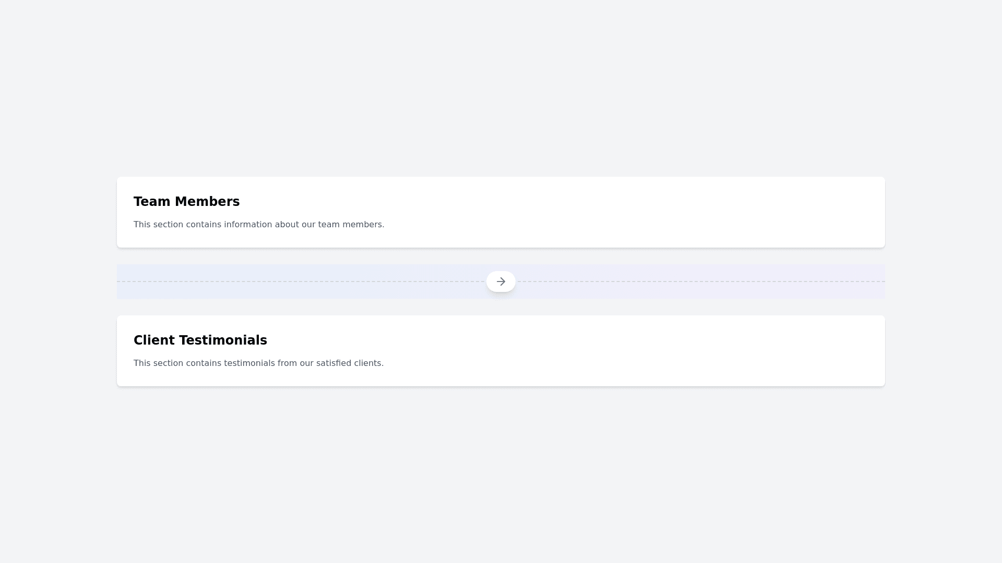Click the right arrow icon in the divider
This screenshot has height=563, width=1002.
501,281
